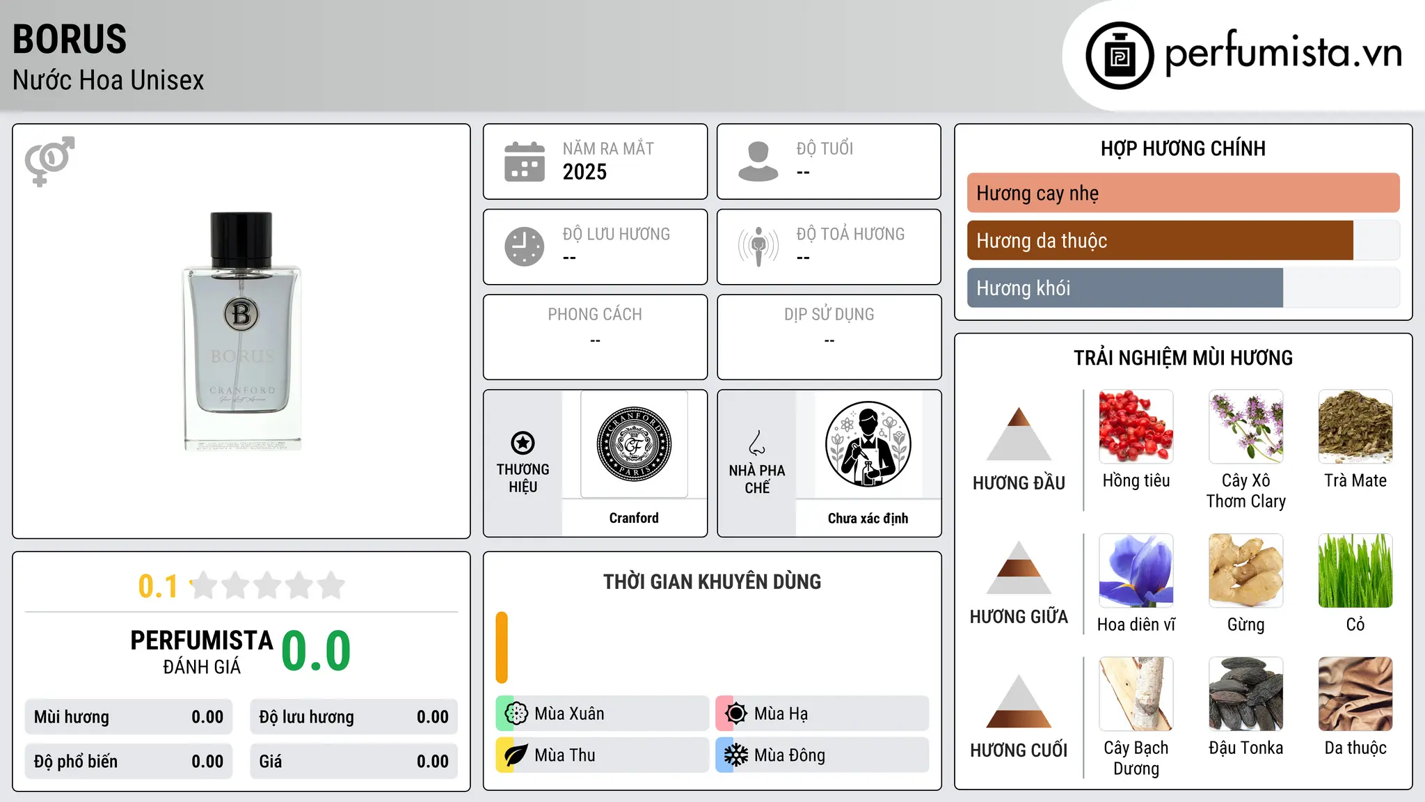Open the Trà Mate note image
This screenshot has height=802, width=1425.
click(x=1355, y=427)
